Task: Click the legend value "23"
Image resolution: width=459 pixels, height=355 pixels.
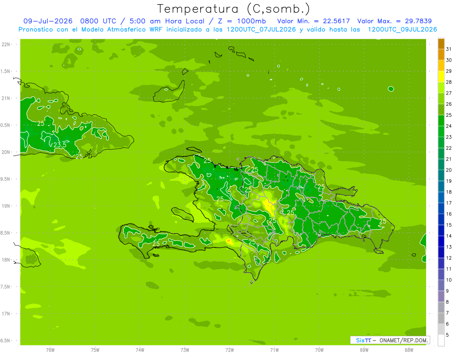Action: (x=449, y=137)
